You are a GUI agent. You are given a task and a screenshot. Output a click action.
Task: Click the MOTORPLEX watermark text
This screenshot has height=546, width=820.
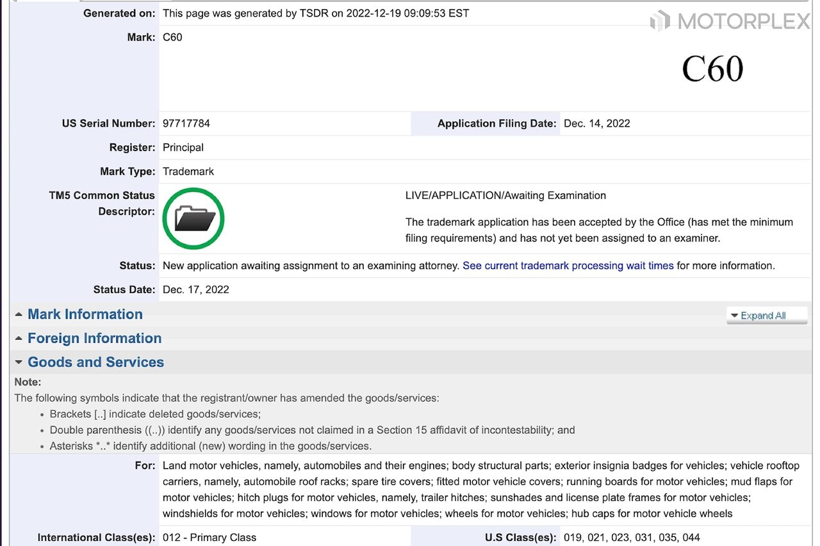point(744,22)
